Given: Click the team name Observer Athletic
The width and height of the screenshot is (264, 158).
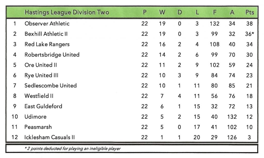Looking at the screenshot, I should 47,24.
